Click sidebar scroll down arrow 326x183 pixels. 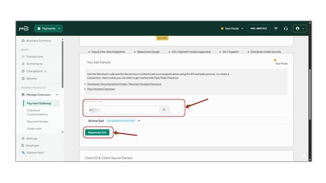[x=63, y=132]
